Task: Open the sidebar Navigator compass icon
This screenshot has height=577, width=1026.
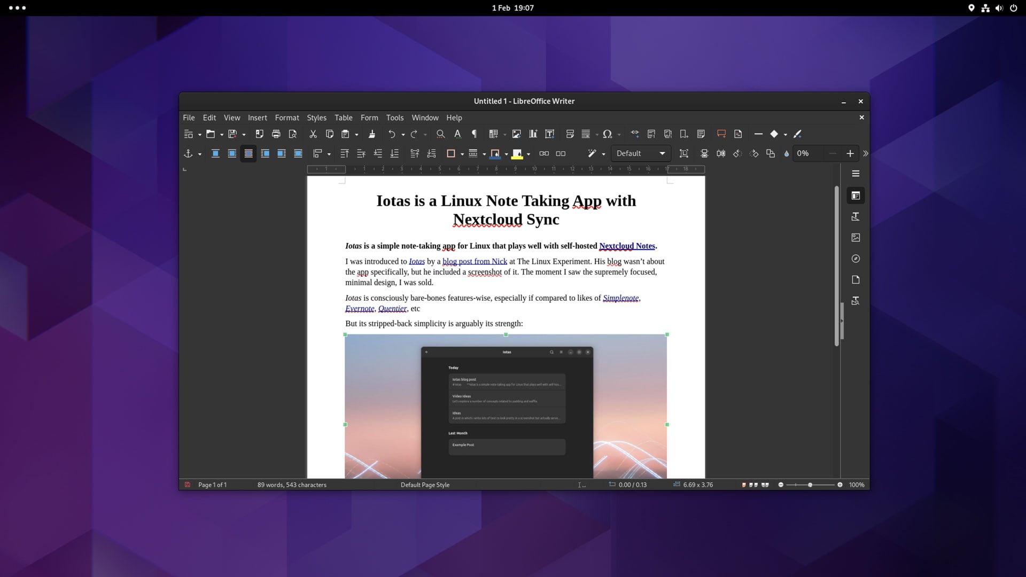Action: (856, 259)
